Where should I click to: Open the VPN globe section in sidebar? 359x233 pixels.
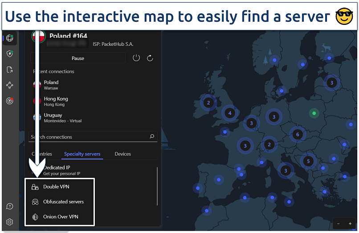coord(10,38)
